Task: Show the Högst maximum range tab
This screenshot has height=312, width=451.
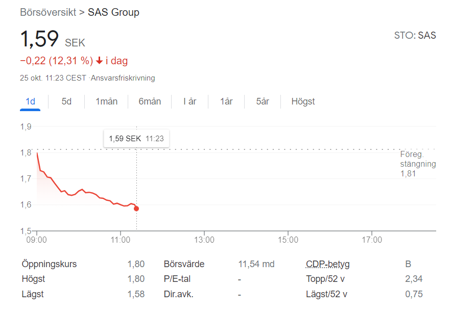Action: 303,101
